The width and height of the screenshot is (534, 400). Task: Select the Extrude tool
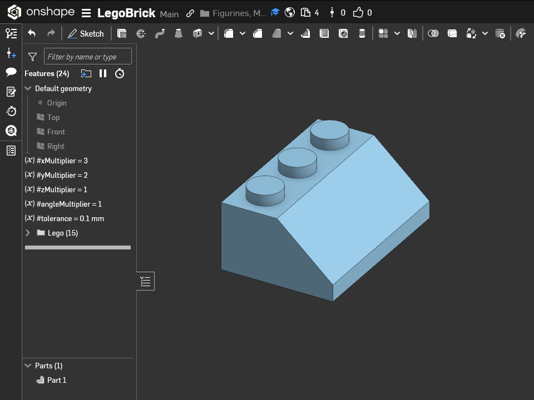coord(122,33)
